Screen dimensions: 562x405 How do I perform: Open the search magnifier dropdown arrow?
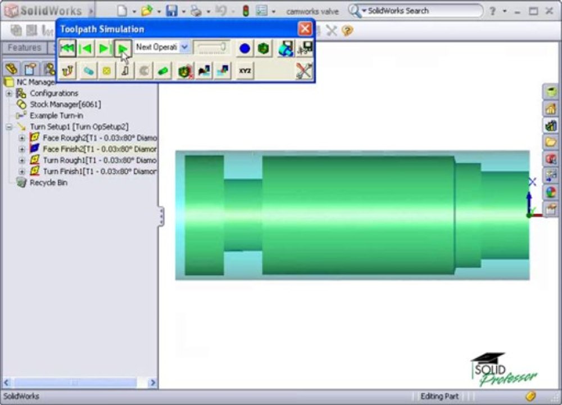pyautogui.click(x=364, y=11)
